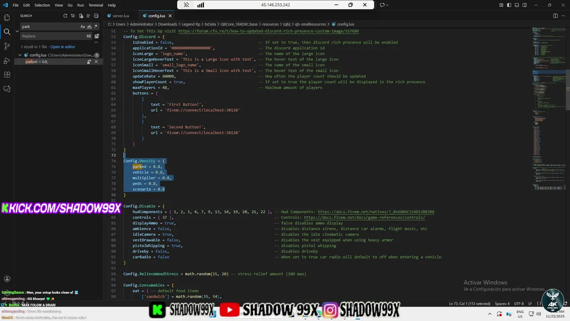
Task: Open the Explorer view in activity bar
Action: point(7,17)
